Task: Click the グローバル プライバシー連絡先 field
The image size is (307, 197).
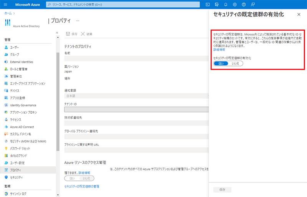Action: point(137,136)
